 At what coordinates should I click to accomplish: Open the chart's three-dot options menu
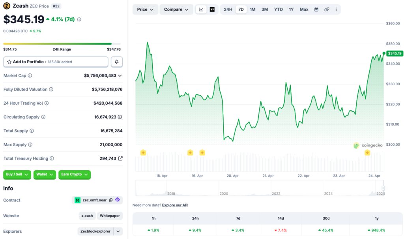click(x=336, y=9)
